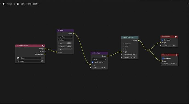189x104 pixels.
Task: Click the Noisy Image output socket
Action: pos(45,54)
